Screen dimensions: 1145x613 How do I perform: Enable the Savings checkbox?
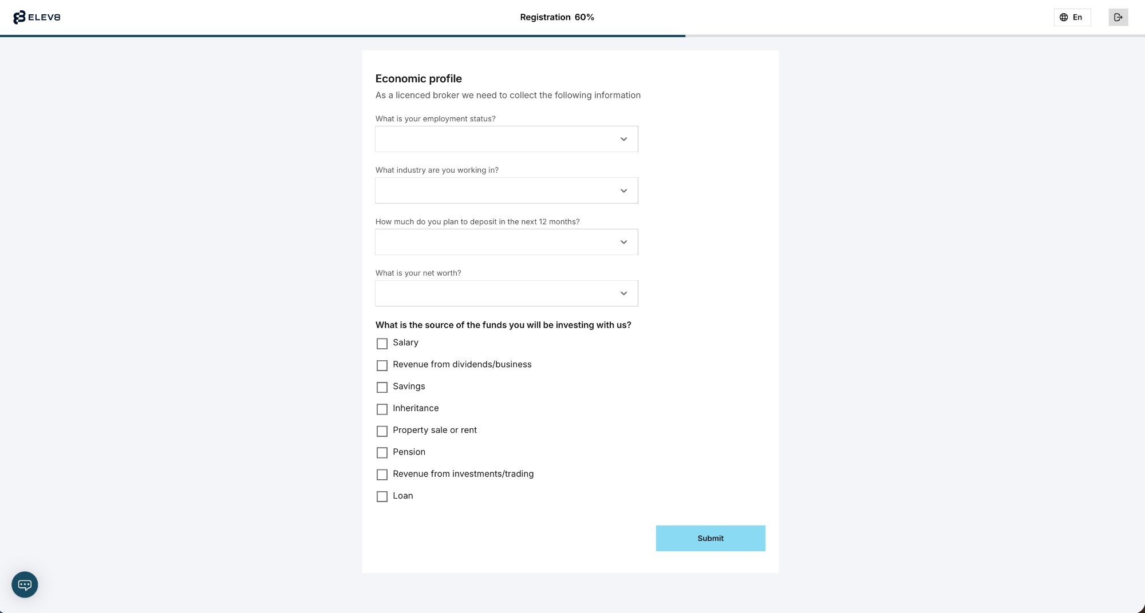[382, 387]
